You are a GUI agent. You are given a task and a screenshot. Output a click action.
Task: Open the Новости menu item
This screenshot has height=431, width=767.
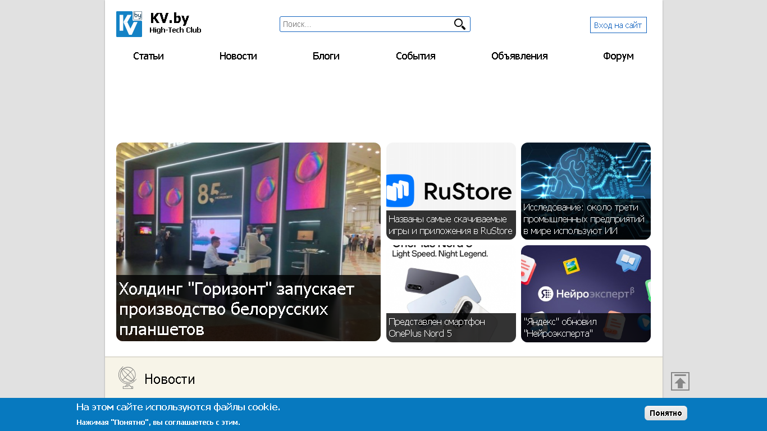238,56
